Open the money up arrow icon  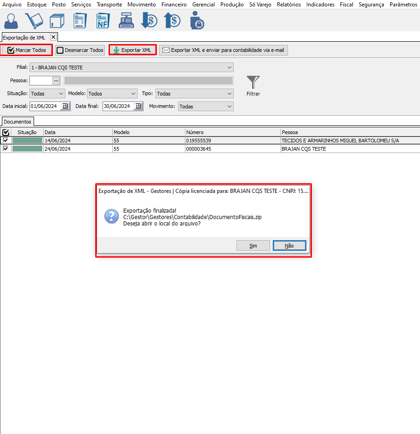(172, 21)
